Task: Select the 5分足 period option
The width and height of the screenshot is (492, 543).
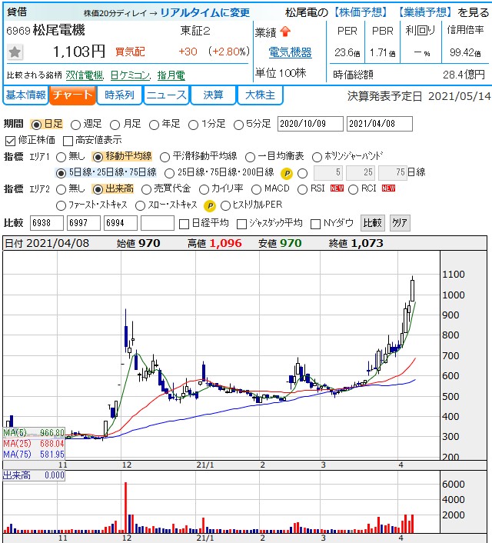Action: coord(238,125)
